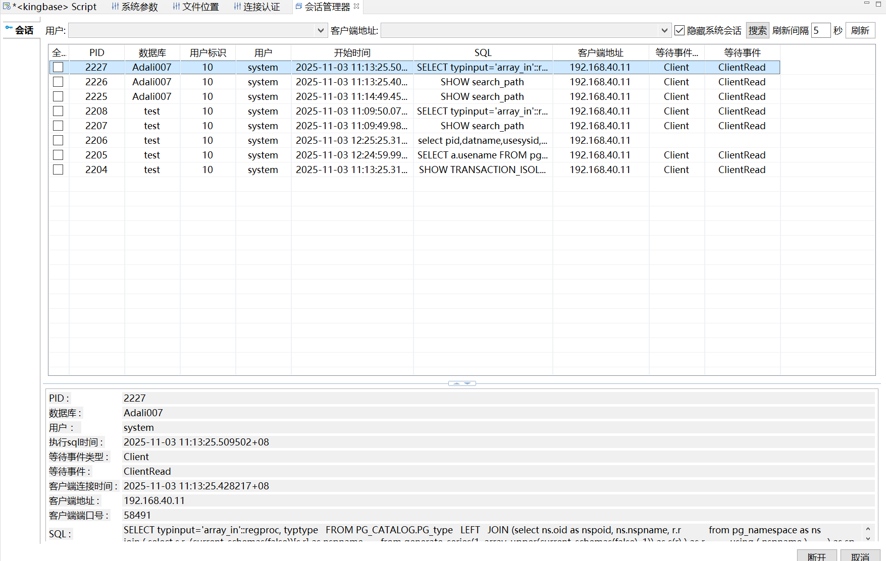This screenshot has width=886, height=561.
Task: Toggle the 隐藏系统会话 checkbox
Action: point(680,31)
